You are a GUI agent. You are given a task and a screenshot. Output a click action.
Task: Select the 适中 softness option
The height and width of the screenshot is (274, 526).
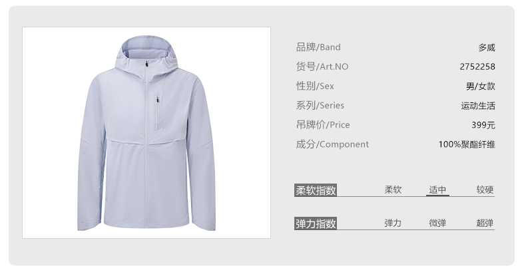tap(437, 190)
